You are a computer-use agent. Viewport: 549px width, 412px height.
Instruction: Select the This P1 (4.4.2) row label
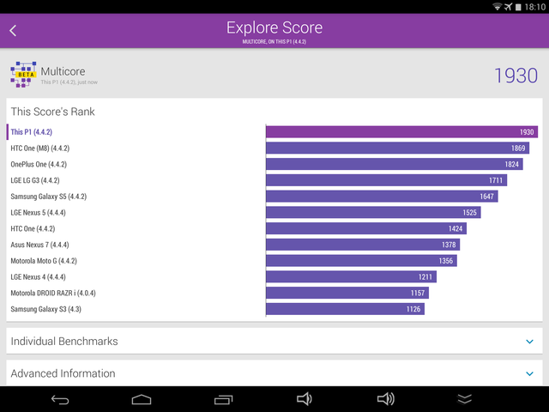(32, 132)
